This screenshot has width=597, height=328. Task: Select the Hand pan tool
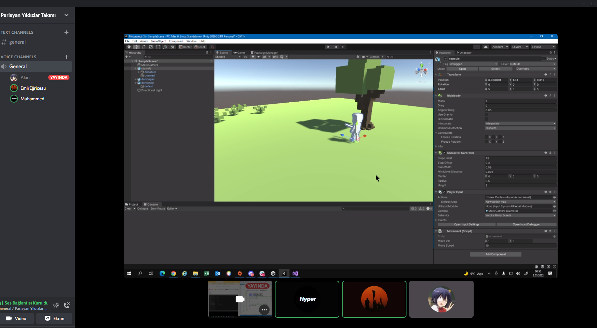tap(129, 47)
